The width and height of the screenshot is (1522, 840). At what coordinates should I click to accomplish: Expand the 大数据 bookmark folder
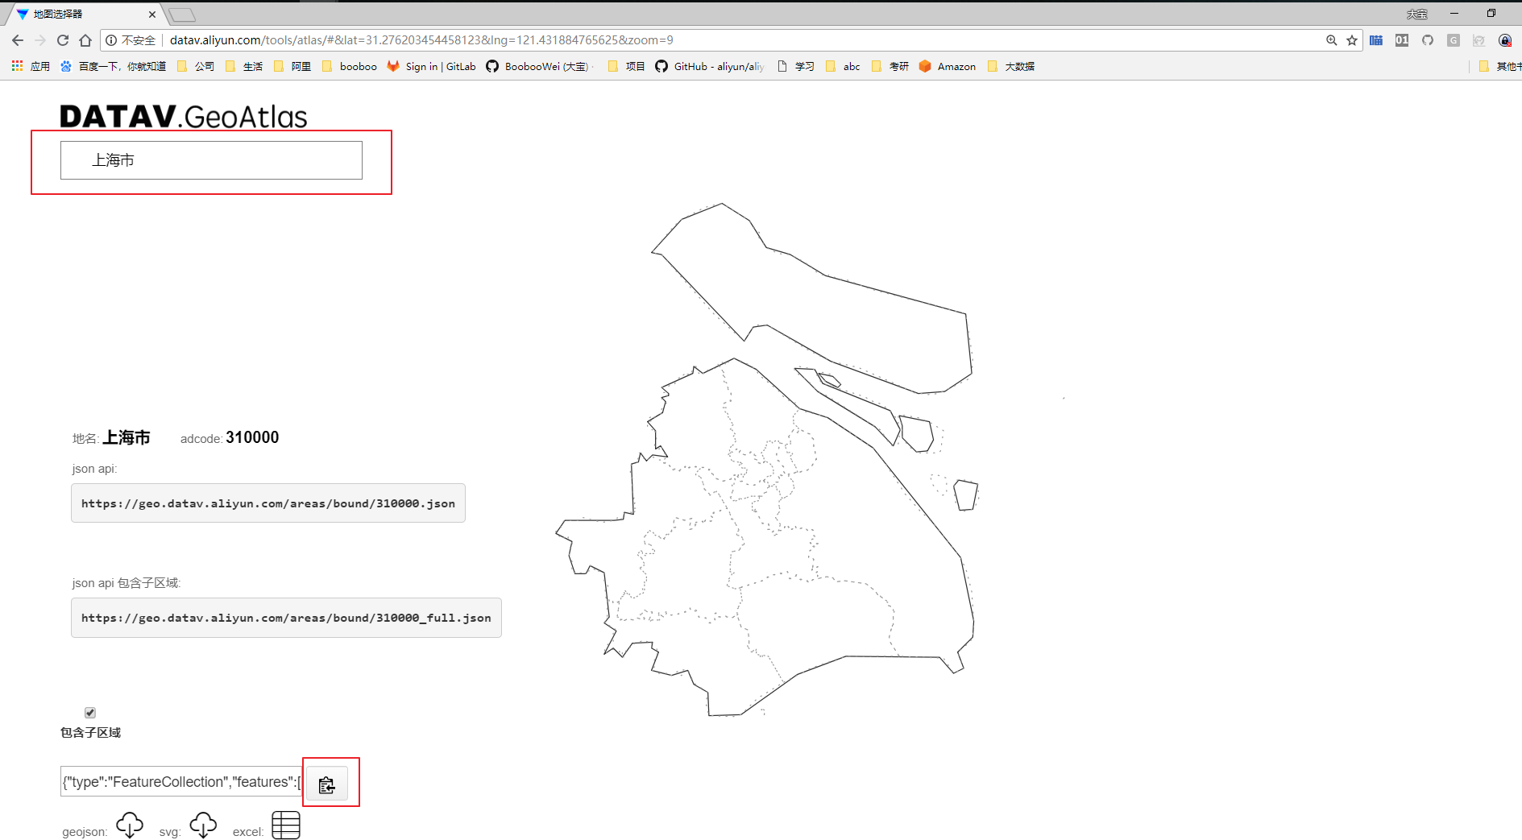(1011, 67)
